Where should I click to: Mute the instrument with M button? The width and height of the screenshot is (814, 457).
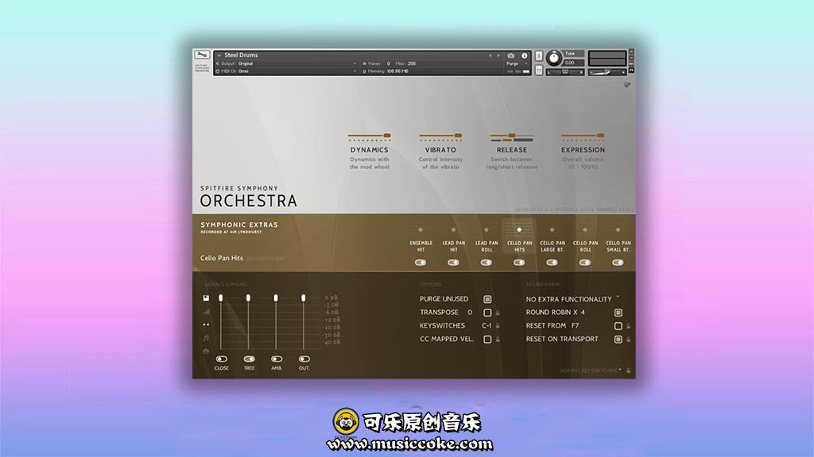click(x=539, y=70)
